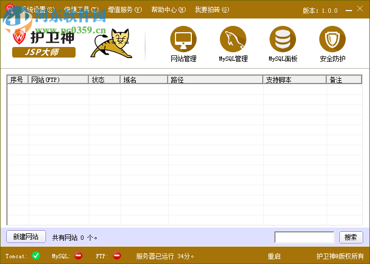Open the 快捷工具(T) menu
The width and height of the screenshot is (370, 264).
click(x=81, y=10)
